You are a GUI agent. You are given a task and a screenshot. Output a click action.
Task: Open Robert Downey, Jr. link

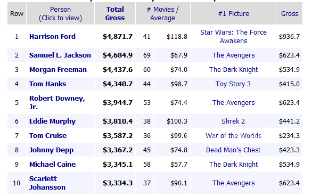pyautogui.click(x=57, y=102)
